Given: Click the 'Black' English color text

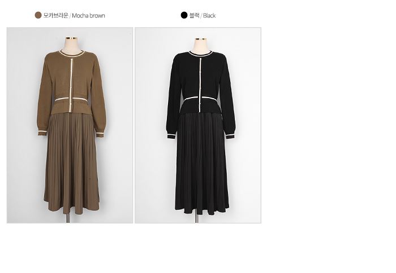Looking at the screenshot, I should pyautogui.click(x=209, y=16).
